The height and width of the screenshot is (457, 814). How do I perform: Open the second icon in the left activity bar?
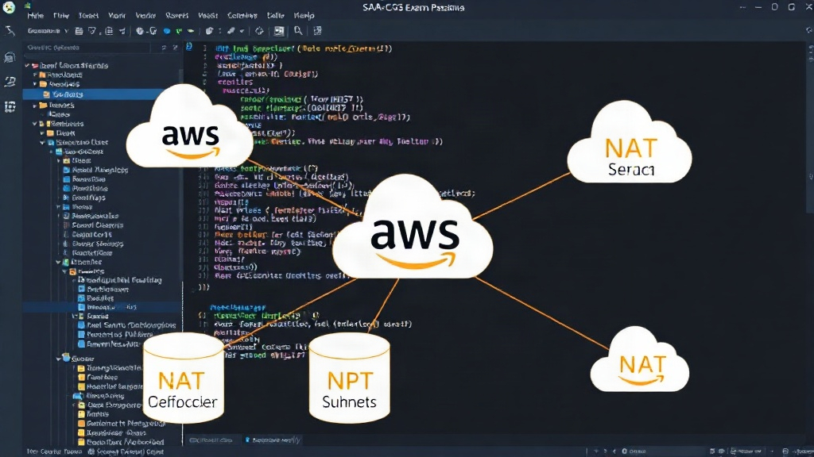(10, 56)
